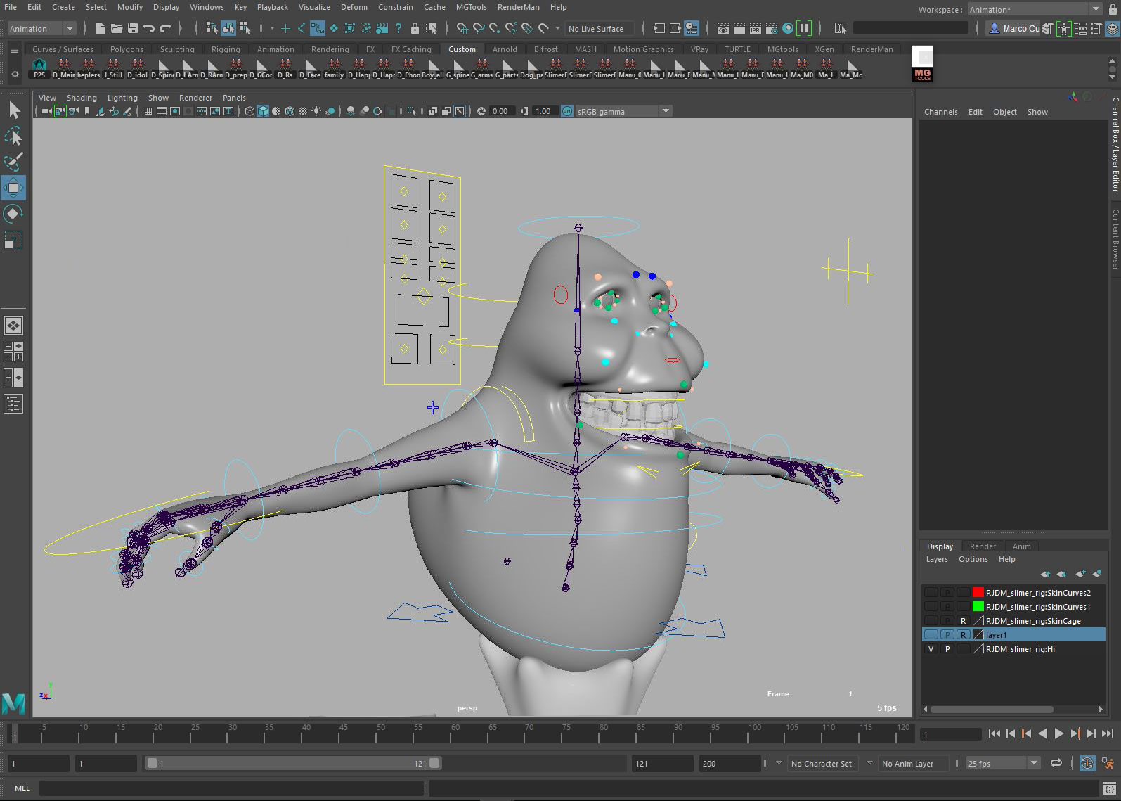
Task: Open the sRGB gamma view transform dropdown
Action: coord(623,111)
